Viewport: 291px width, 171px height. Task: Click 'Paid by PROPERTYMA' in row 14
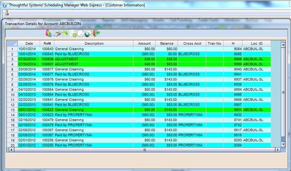(74, 115)
